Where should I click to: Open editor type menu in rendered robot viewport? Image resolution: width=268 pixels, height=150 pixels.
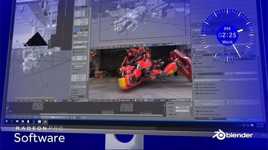click(91, 100)
